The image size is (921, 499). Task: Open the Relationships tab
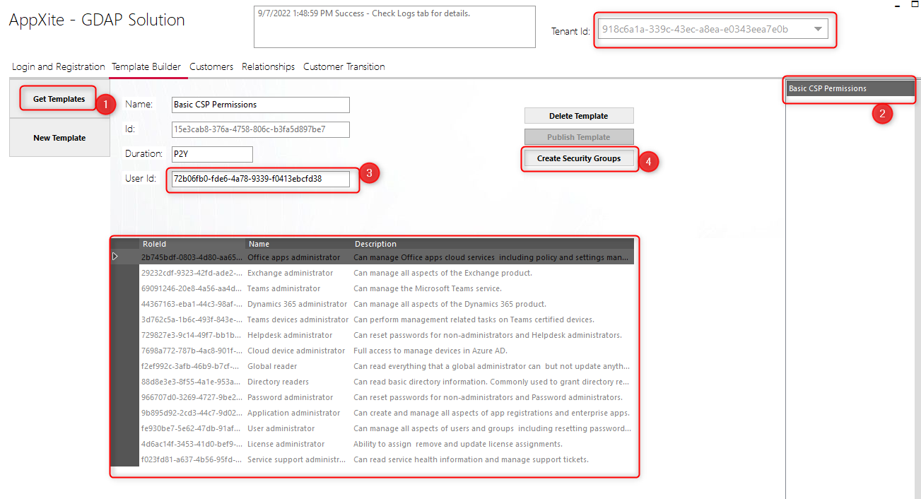click(x=269, y=66)
